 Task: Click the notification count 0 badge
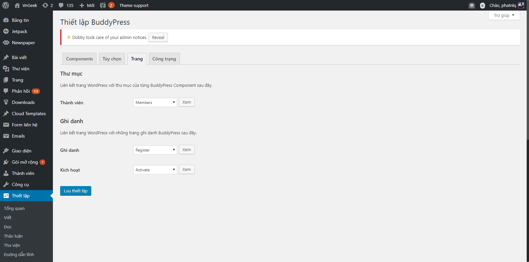pos(482,6)
